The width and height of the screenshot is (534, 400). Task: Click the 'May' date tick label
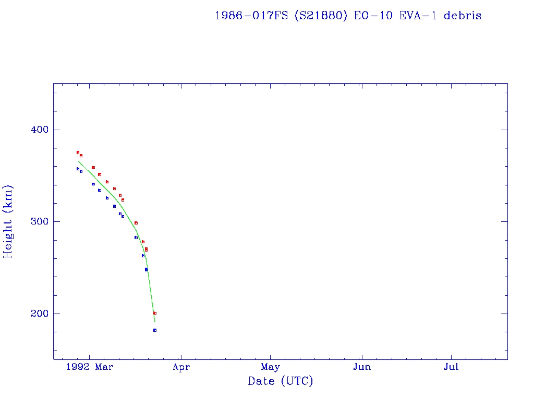271,367
